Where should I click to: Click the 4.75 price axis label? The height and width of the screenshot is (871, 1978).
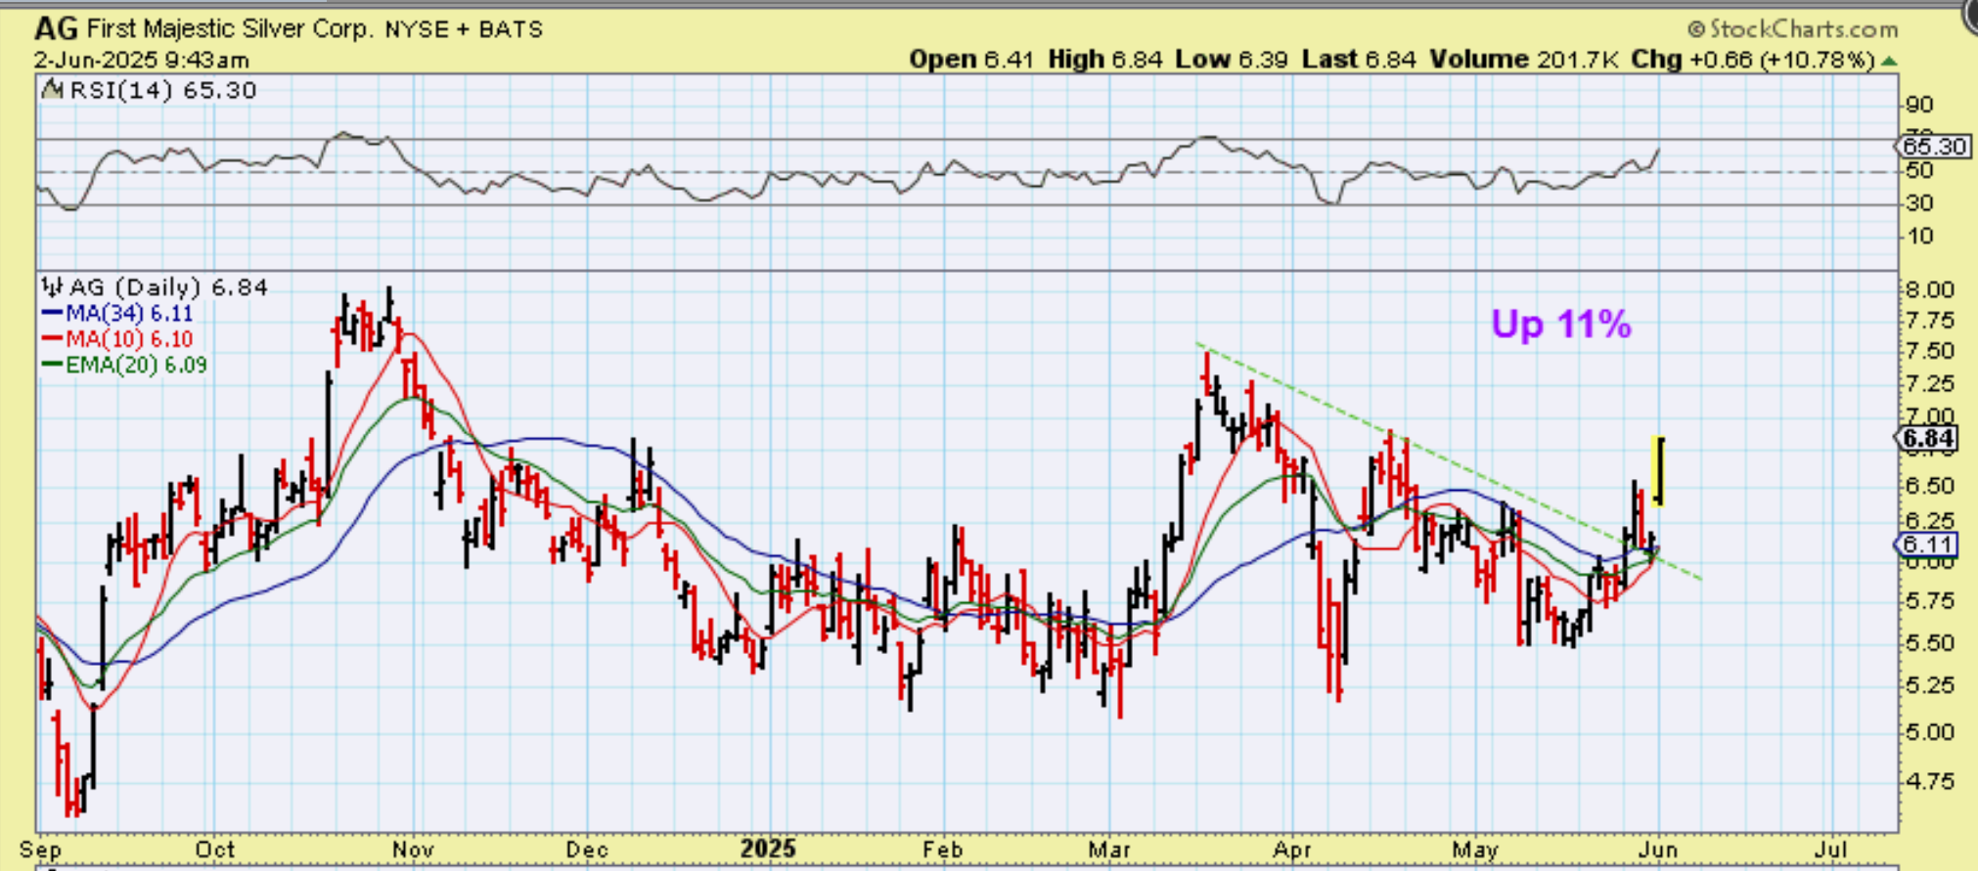1929,781
